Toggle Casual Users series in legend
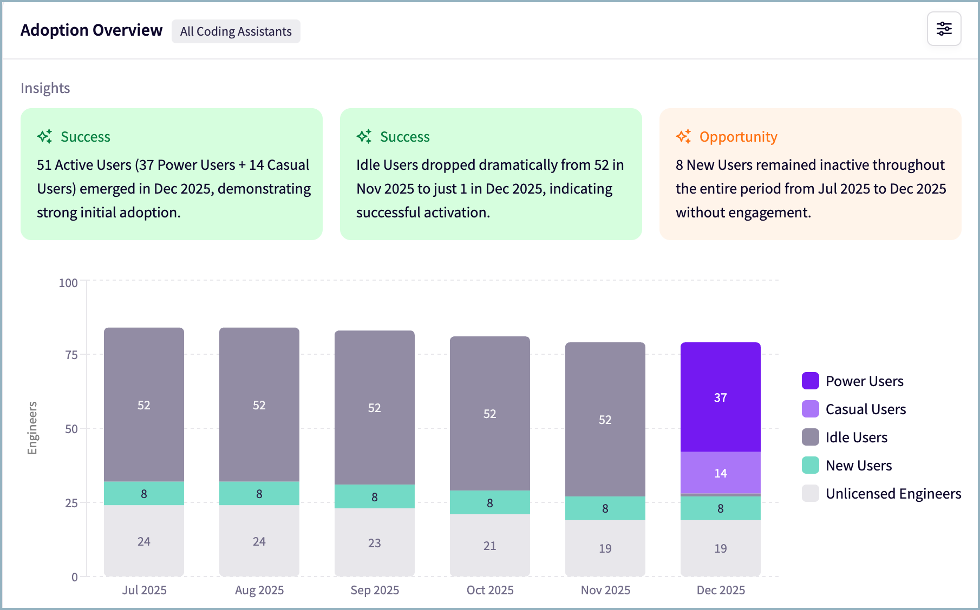The image size is (980, 610). [865, 409]
